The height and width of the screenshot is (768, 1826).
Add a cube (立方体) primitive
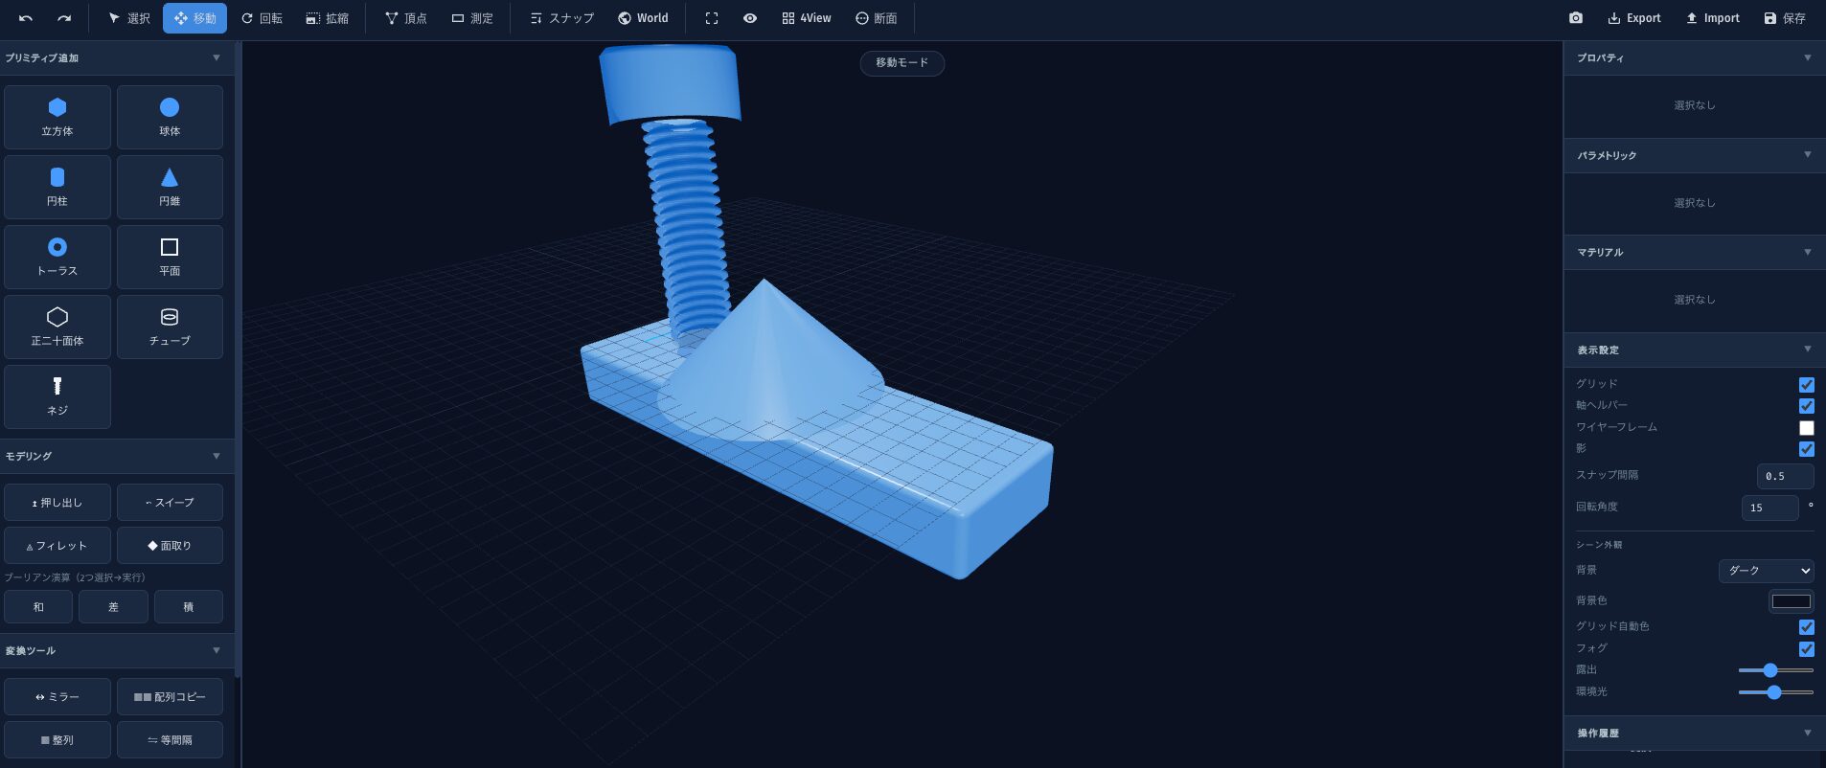click(x=57, y=117)
